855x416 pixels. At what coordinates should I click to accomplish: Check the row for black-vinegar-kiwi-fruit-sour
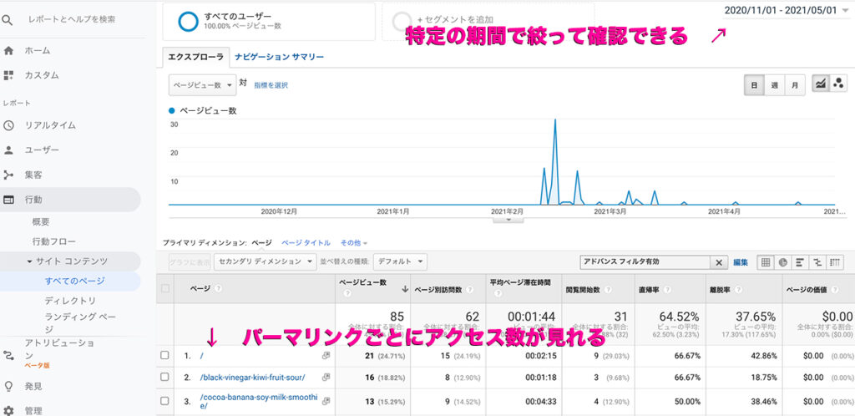pyautogui.click(x=164, y=377)
